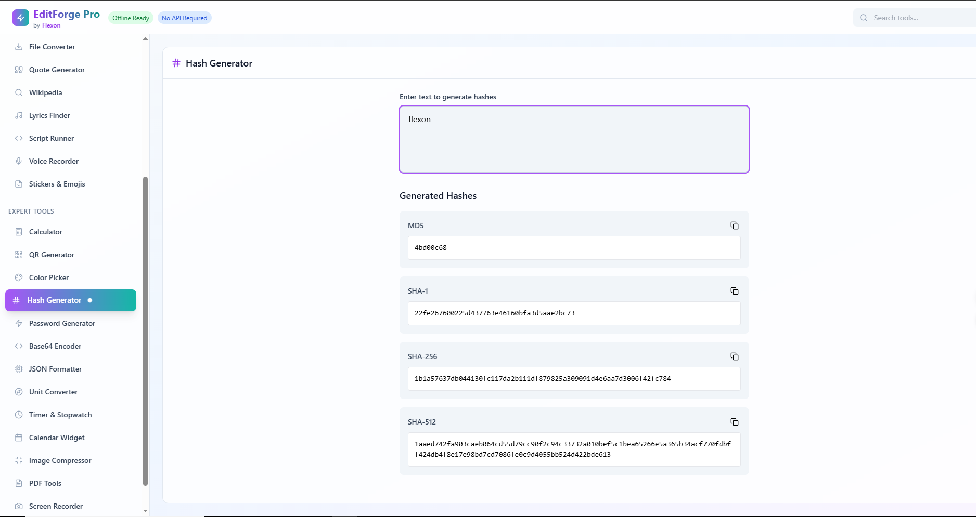Click the EXPERT TOOLS section label
This screenshot has width=976, height=517.
31,211
